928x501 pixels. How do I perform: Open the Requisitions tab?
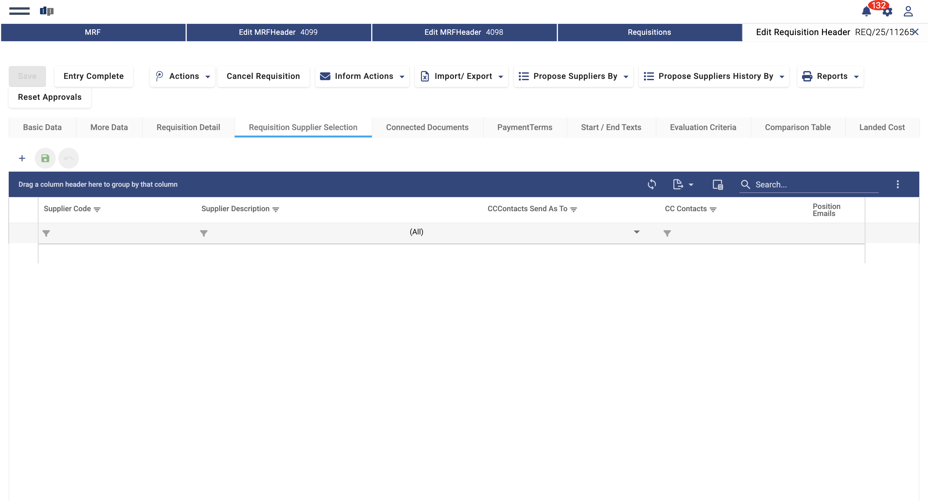(649, 33)
